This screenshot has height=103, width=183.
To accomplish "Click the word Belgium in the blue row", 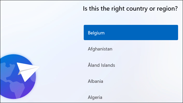I will pos(96,33).
